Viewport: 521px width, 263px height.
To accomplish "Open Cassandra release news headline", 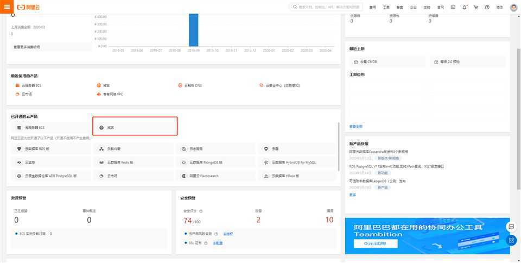I will pos(378,152).
